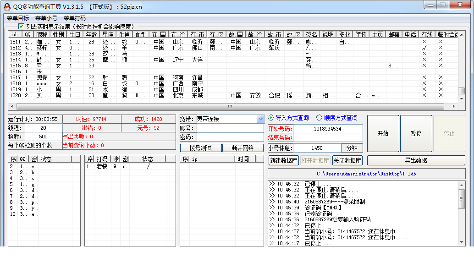Select result row with id 1514
This screenshot has width=474, height=257.
tap(233, 60)
